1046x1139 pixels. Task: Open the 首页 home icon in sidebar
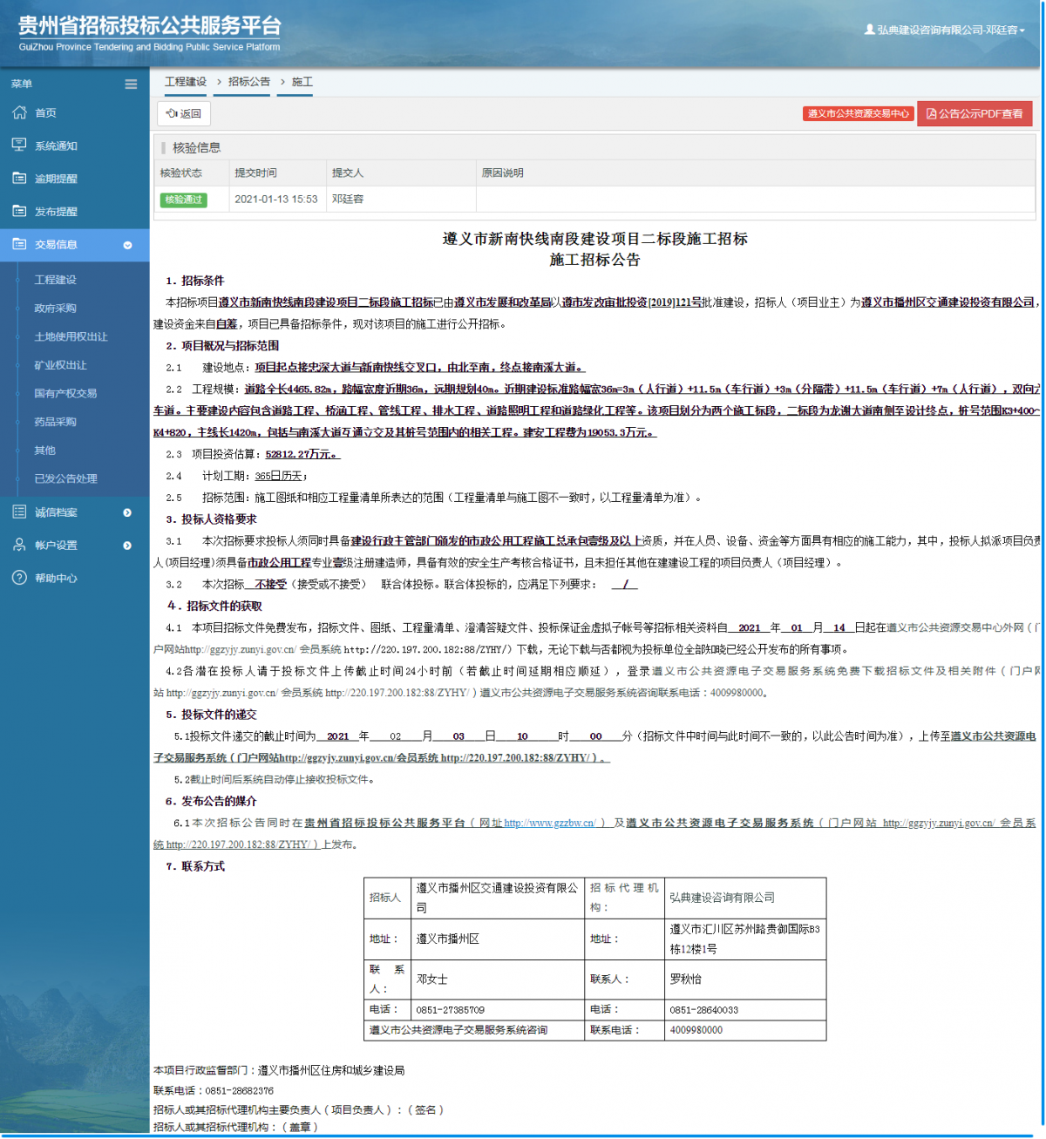click(x=17, y=112)
